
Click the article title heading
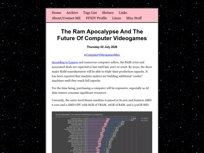102,35
